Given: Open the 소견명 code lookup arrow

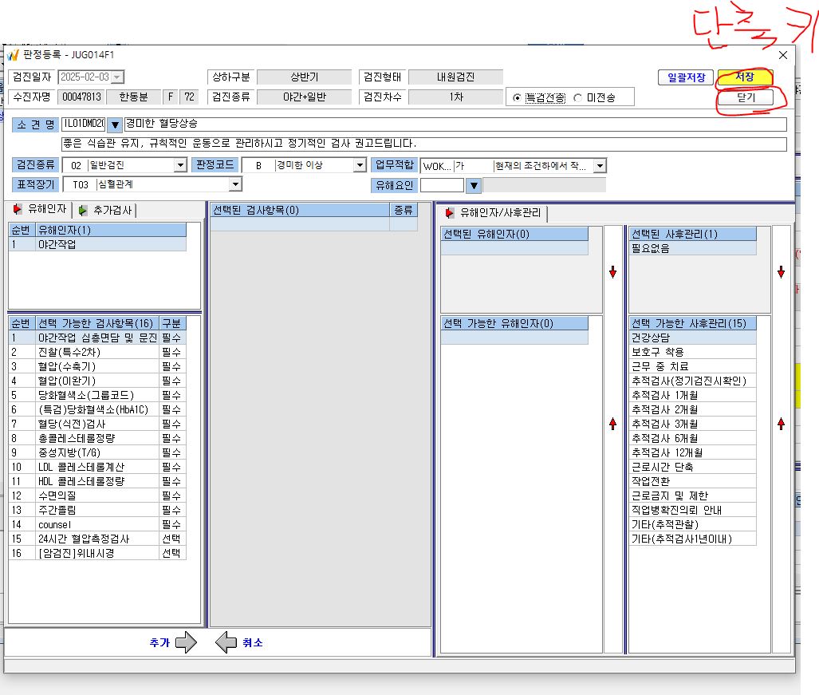Looking at the screenshot, I should coord(114,124).
